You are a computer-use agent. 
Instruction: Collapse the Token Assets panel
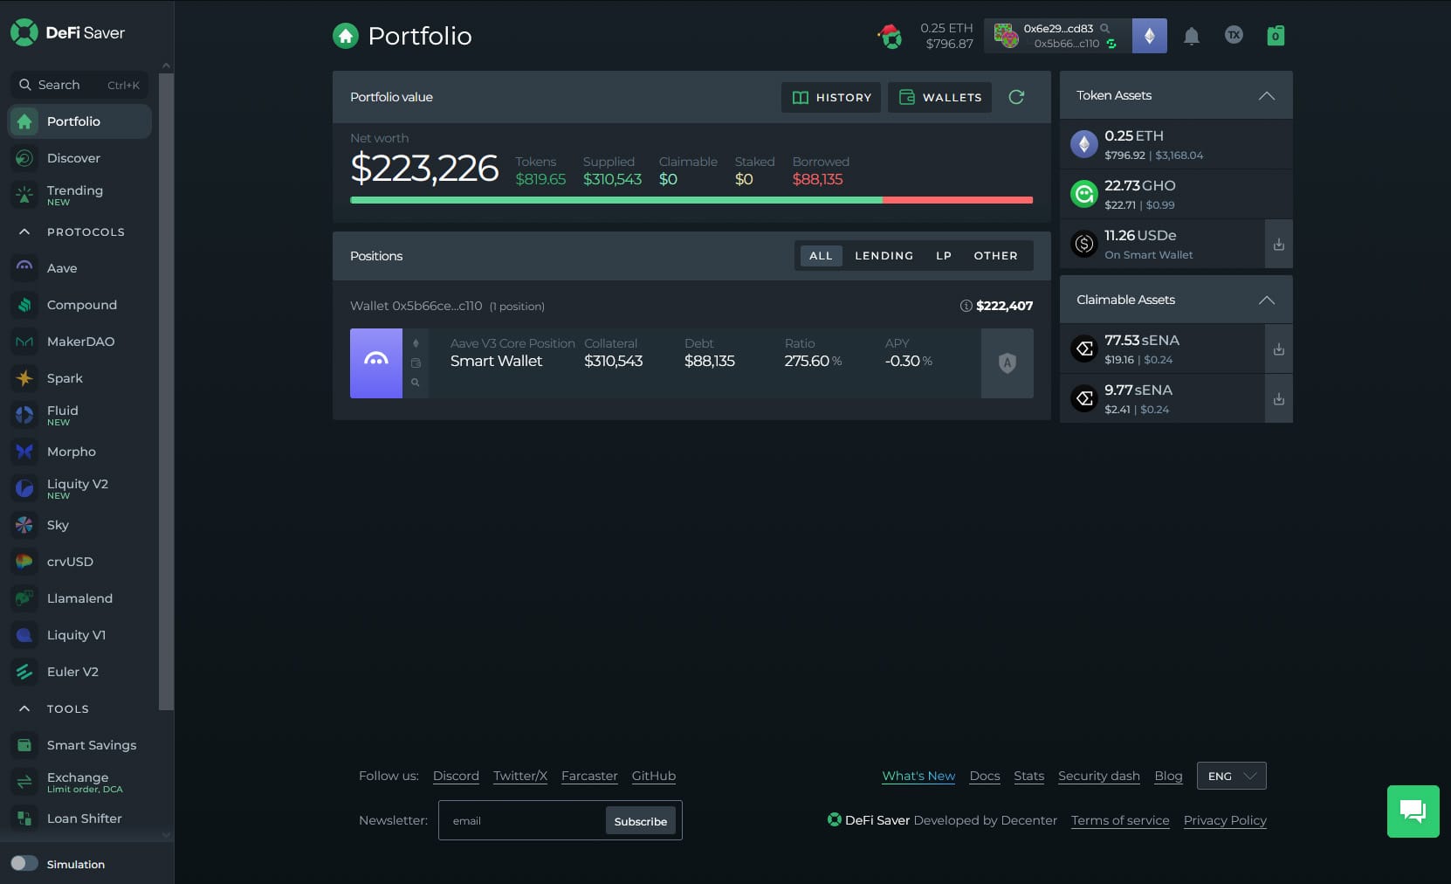pos(1266,95)
